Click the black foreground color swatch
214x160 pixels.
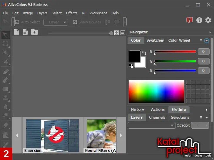coord(135,56)
